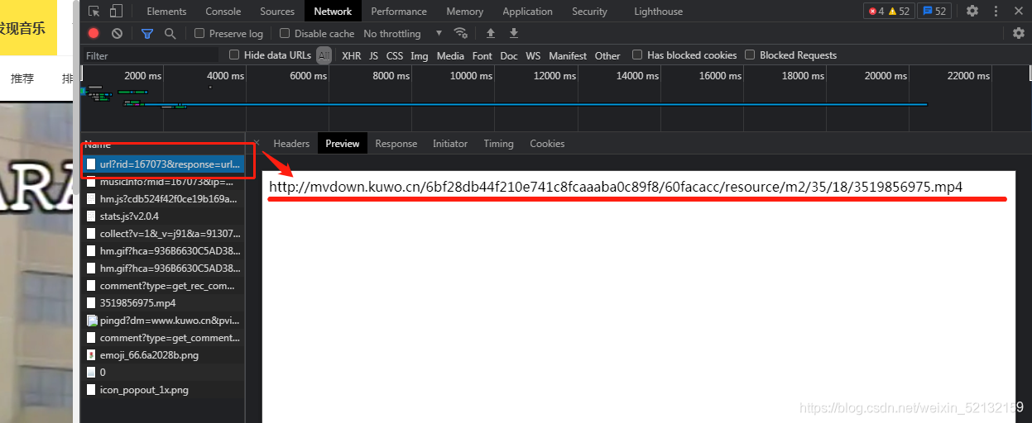Check the Blocked Requests box
Screen dimensions: 1032x423
pyautogui.click(x=750, y=55)
